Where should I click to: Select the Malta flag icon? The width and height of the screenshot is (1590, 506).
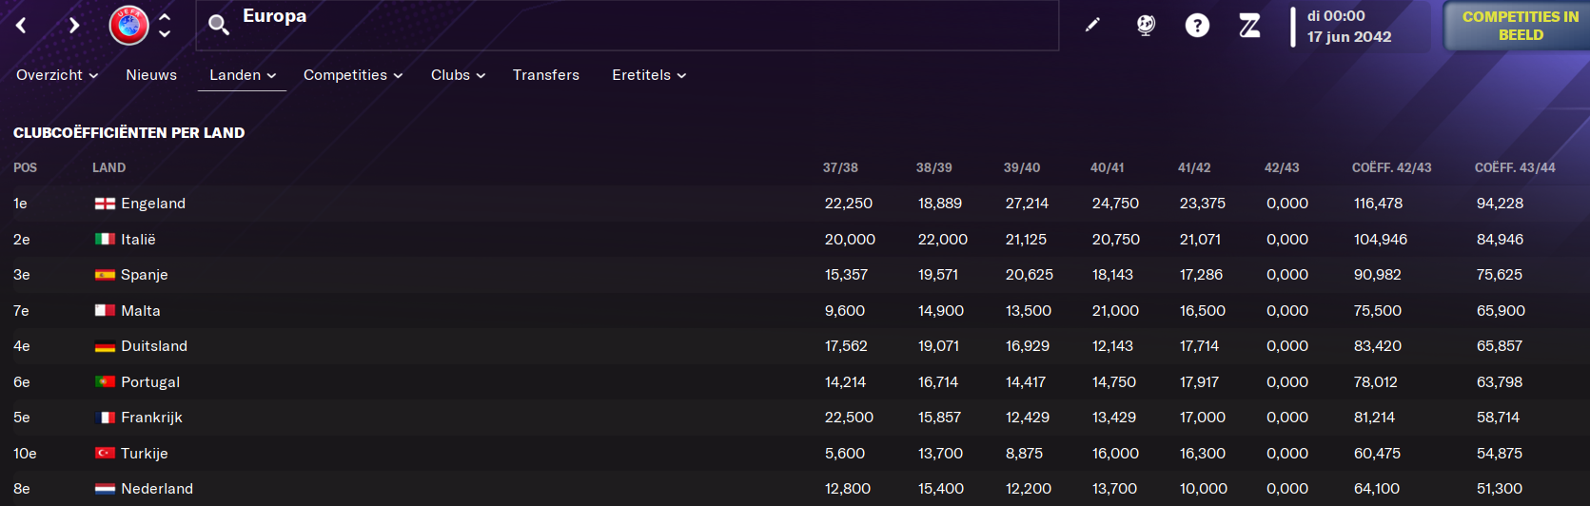[x=105, y=310]
